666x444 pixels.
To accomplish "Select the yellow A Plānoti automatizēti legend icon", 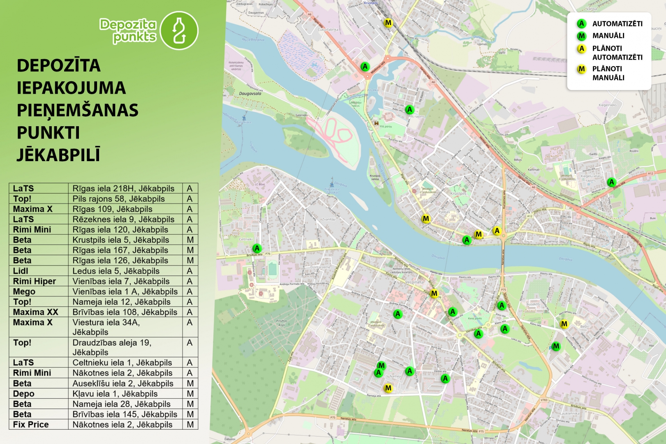I will point(581,49).
